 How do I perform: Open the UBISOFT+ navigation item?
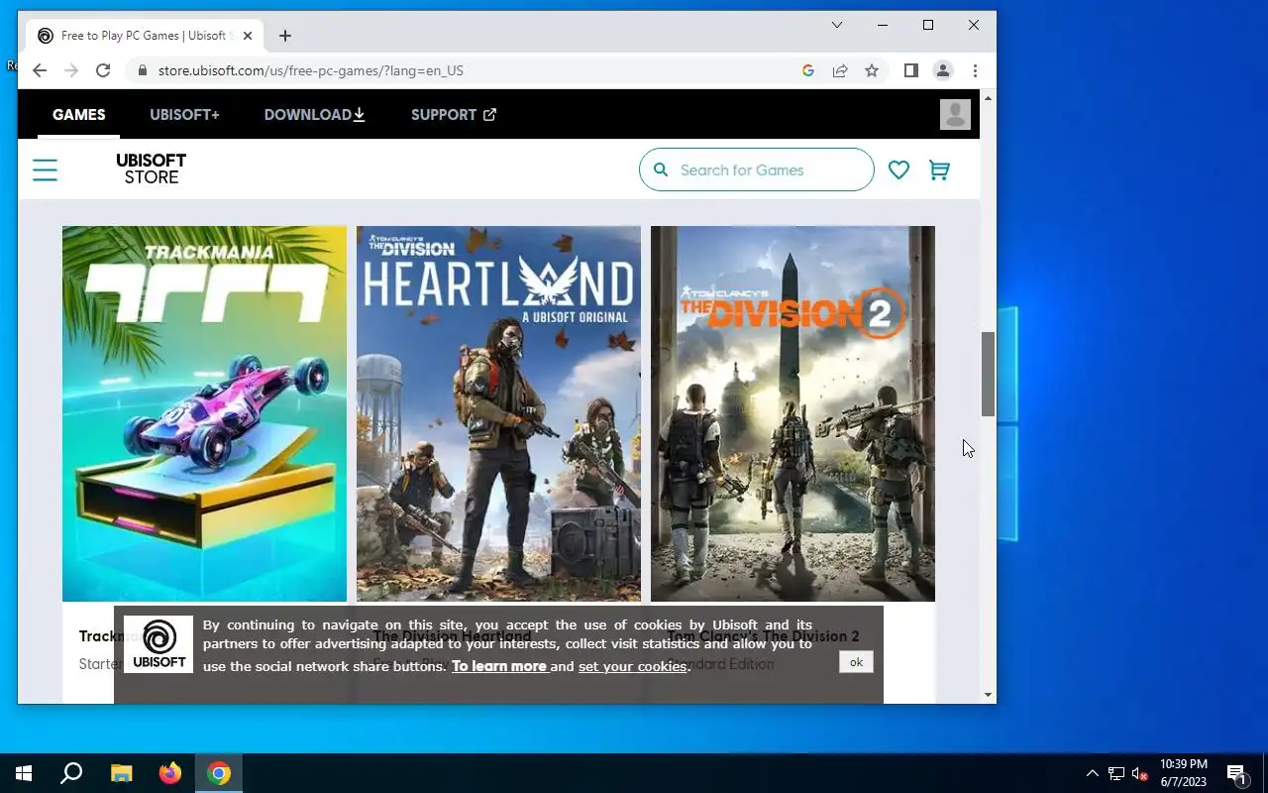pos(184,115)
